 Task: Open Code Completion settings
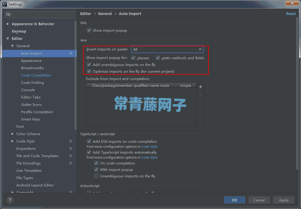(x=36, y=75)
